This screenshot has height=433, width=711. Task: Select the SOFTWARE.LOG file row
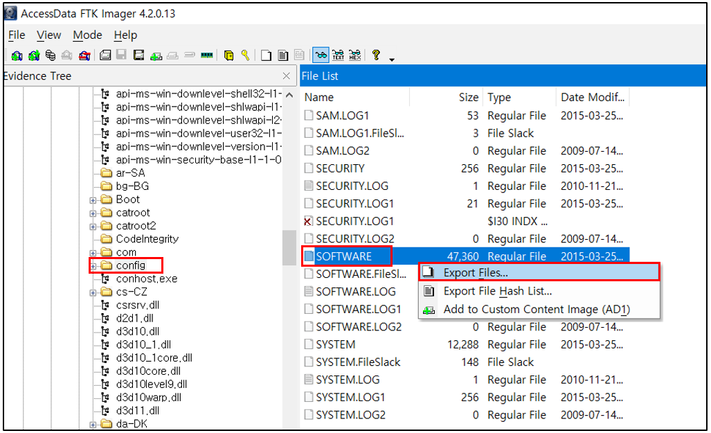tap(356, 292)
